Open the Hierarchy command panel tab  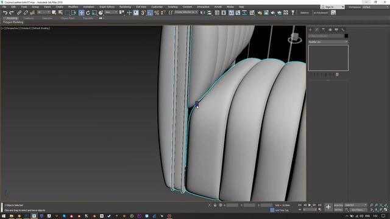[324, 30]
